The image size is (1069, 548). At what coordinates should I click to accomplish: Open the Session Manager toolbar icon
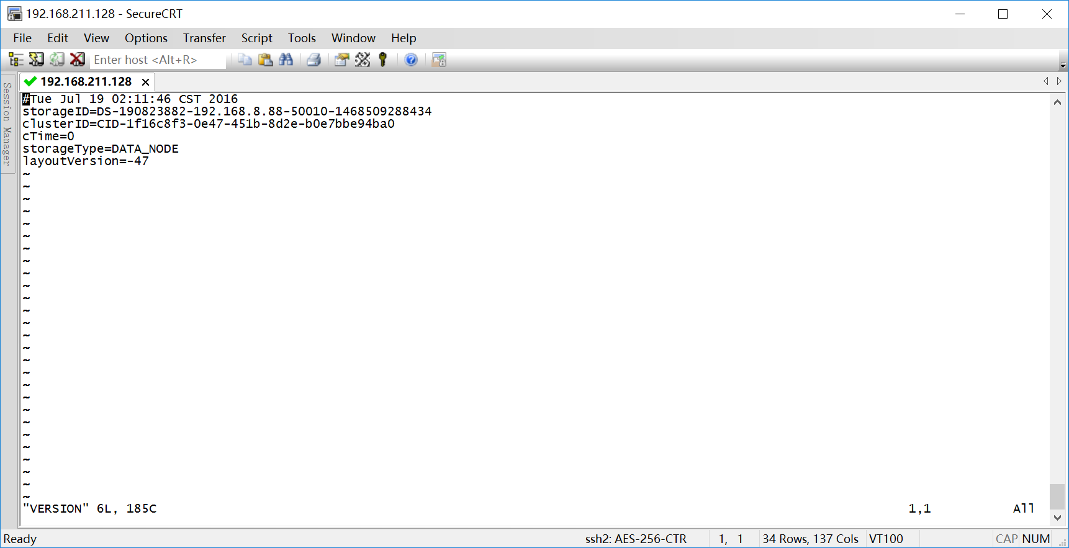(16, 60)
